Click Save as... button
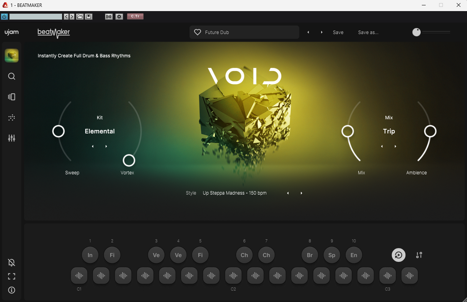 pyautogui.click(x=368, y=32)
